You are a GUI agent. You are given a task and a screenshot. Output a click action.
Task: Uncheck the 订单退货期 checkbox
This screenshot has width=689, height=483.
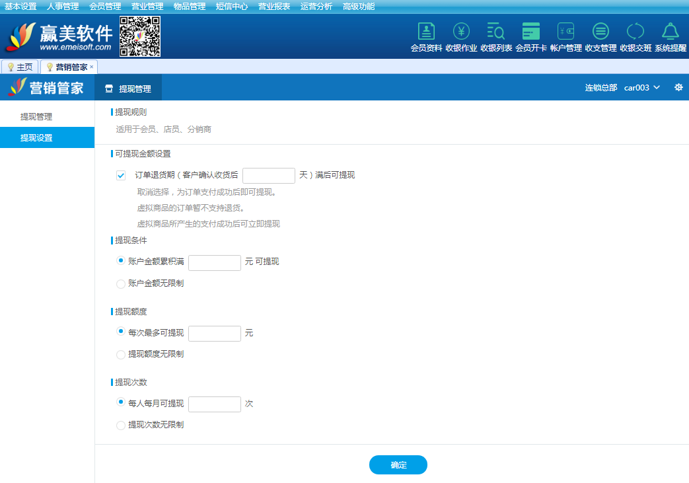pyautogui.click(x=121, y=175)
